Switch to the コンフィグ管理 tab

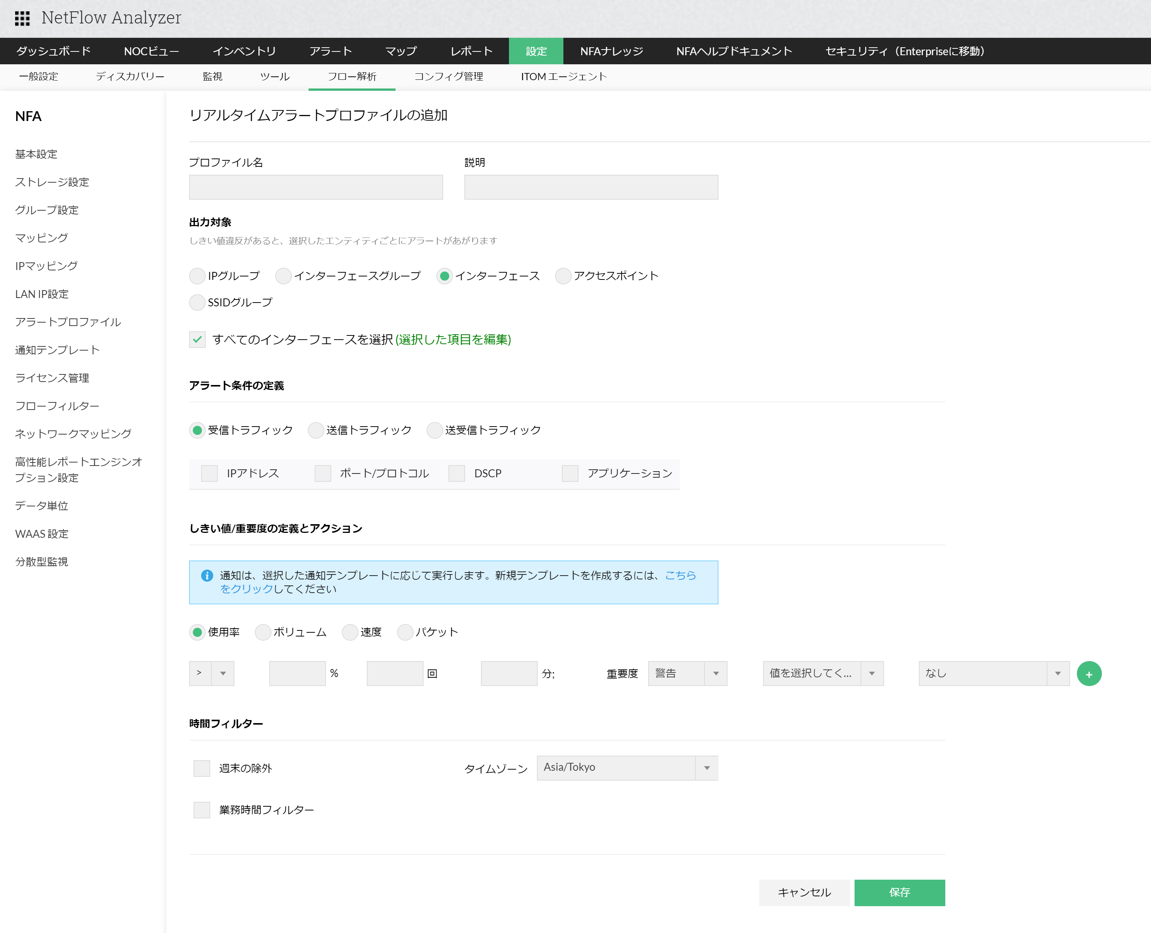[x=448, y=77]
